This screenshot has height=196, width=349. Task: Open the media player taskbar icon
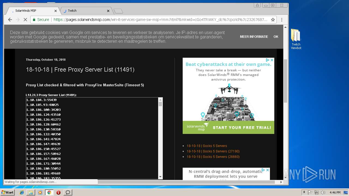[x=40, y=192]
